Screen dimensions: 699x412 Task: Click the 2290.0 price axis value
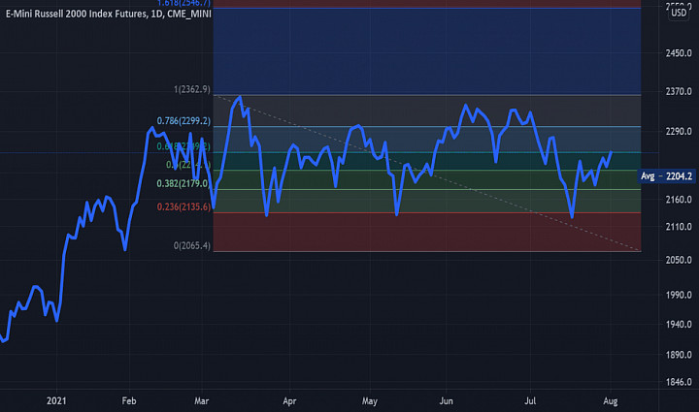[x=679, y=132]
